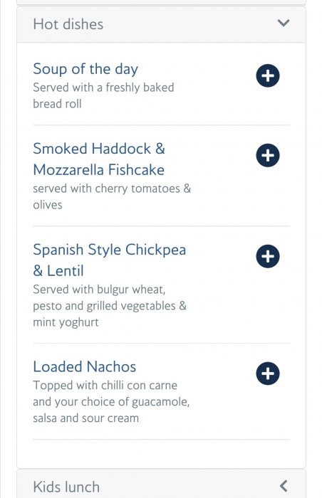Screen dimensions: 322x498
Task: Open the Soup of the day title
Action: [85, 69]
